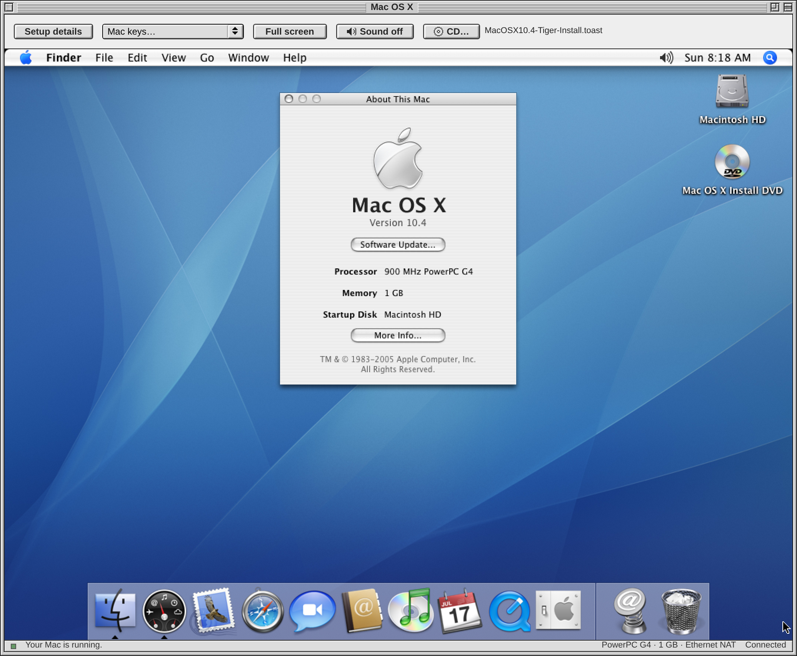Launch iTunes from the Dock
This screenshot has width=797, height=656.
tap(410, 611)
